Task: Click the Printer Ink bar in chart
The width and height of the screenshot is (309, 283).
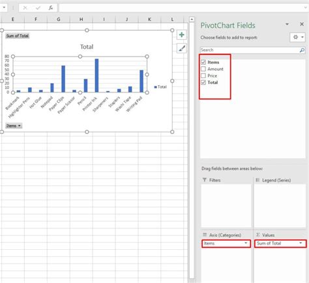Action: click(96, 75)
